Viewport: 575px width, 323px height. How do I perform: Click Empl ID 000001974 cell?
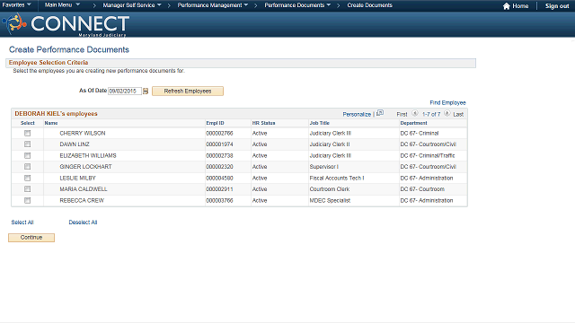point(219,144)
